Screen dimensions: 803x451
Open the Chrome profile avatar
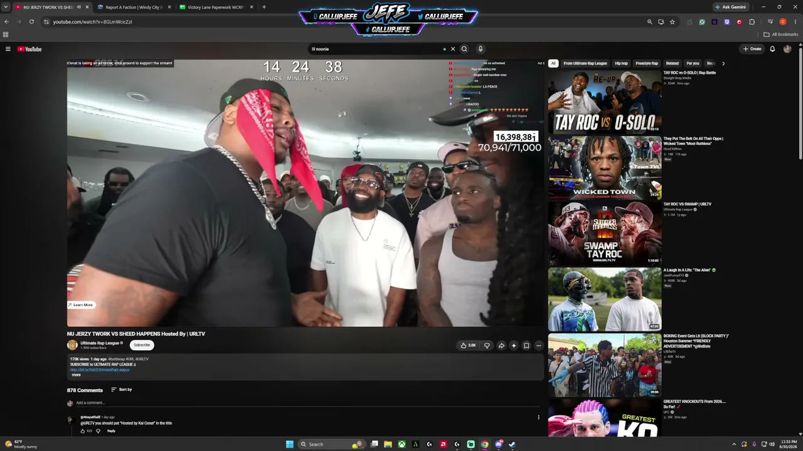coord(783,22)
